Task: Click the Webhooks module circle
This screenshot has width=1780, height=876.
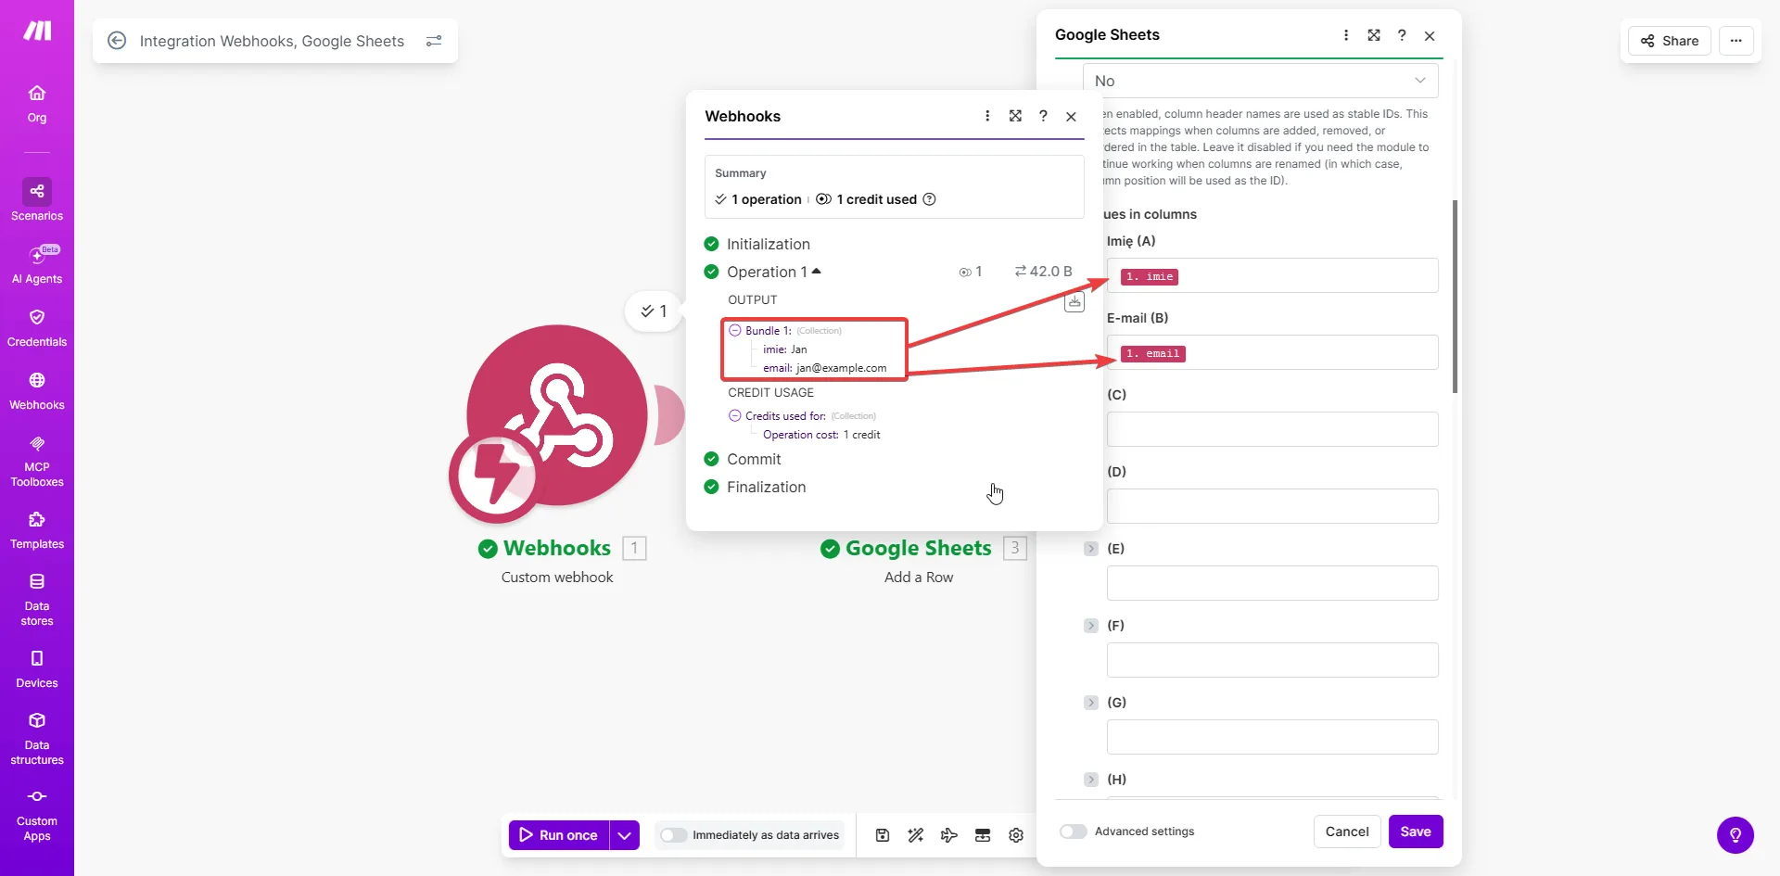Action: point(556,415)
